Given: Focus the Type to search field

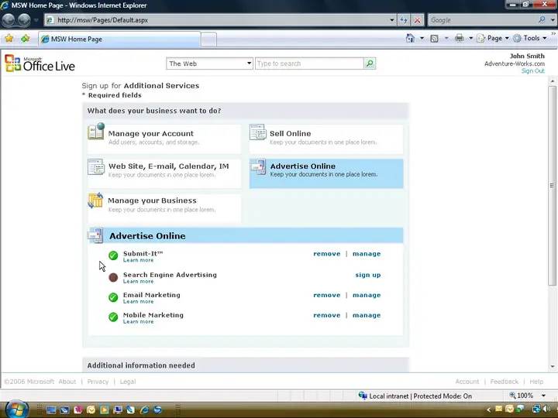Looking at the screenshot, I should click(309, 63).
